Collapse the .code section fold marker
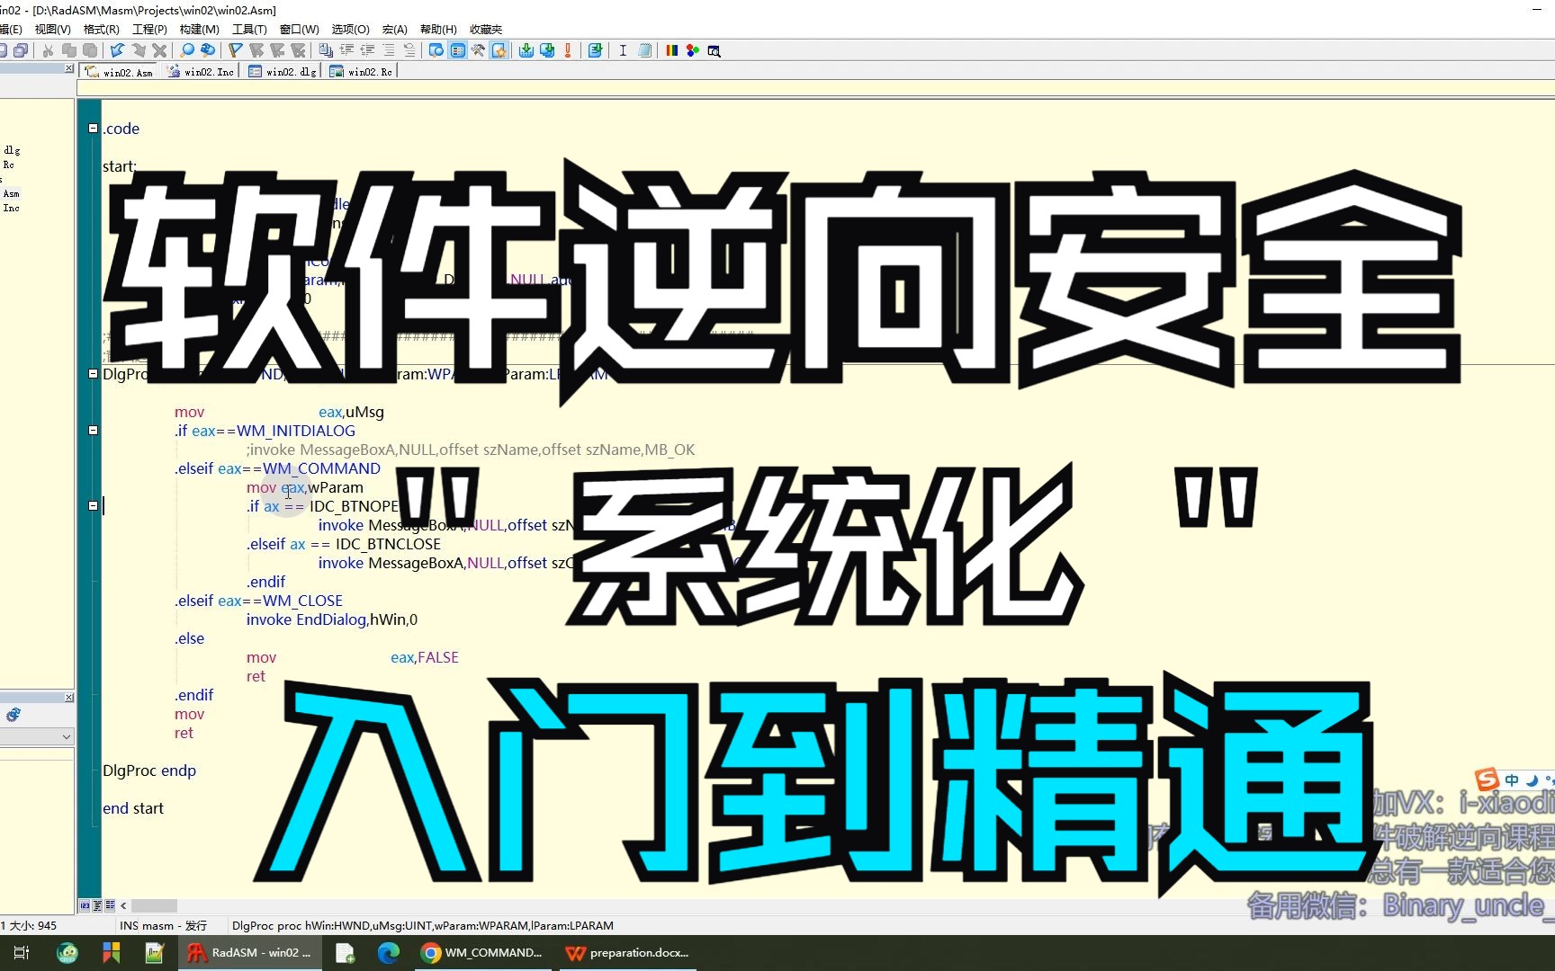 pos(93,129)
